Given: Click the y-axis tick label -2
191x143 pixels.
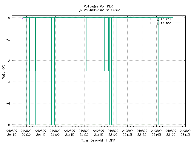Looking at the screenshot, I should 8,61.
